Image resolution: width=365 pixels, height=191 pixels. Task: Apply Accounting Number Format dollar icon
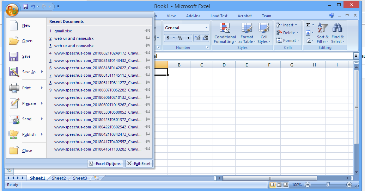(168, 38)
